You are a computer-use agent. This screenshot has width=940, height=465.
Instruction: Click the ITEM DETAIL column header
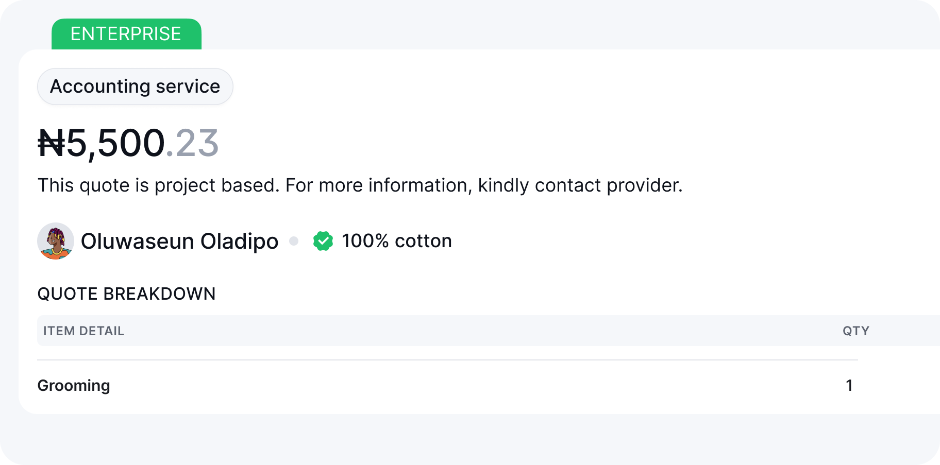coord(83,331)
